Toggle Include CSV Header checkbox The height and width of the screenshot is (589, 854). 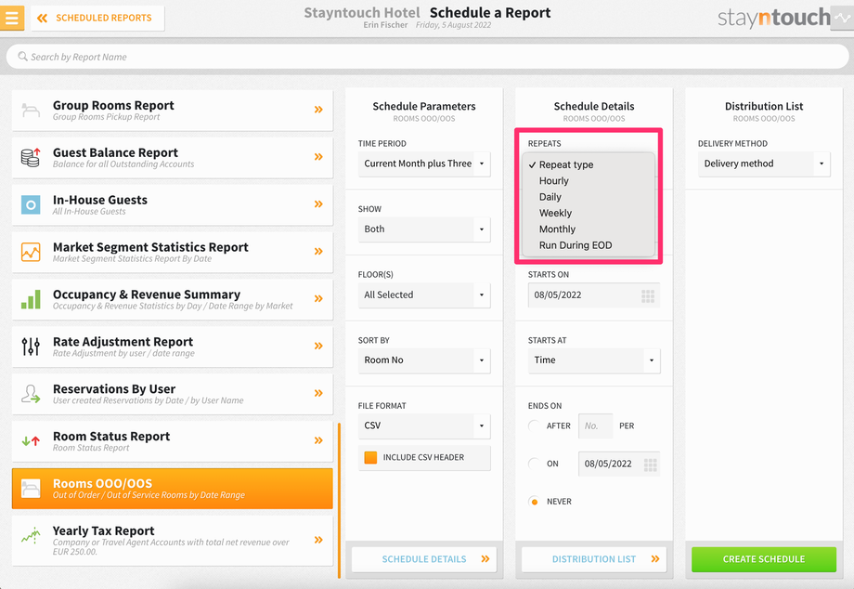(370, 458)
